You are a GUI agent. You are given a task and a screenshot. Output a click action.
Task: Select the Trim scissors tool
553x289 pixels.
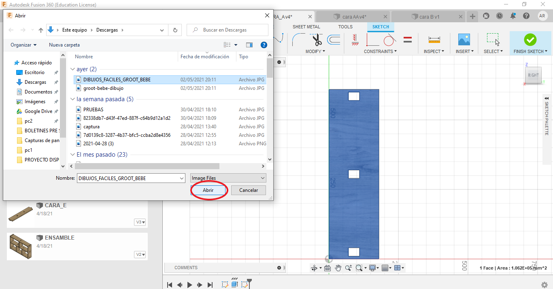point(317,40)
